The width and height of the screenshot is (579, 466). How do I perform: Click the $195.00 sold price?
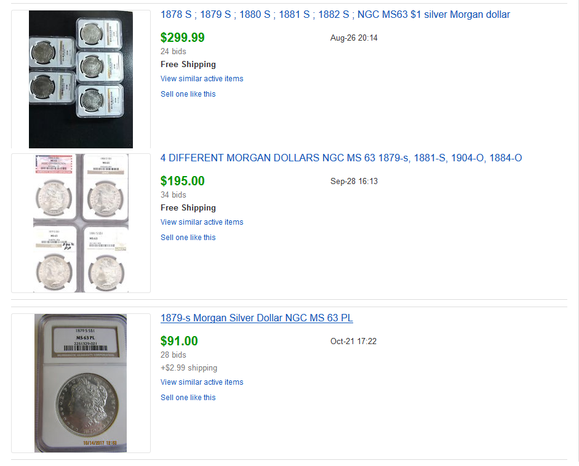point(183,181)
